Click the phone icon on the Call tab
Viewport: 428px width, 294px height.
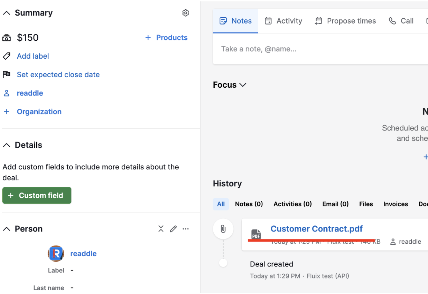(392, 21)
